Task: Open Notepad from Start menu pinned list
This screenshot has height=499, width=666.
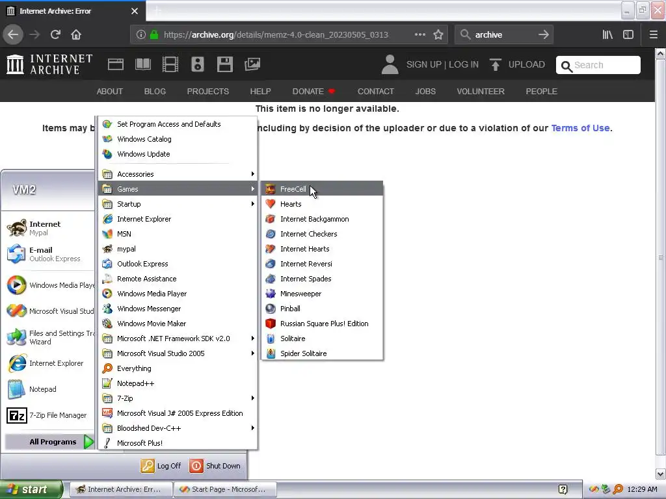Action: [x=49, y=389]
